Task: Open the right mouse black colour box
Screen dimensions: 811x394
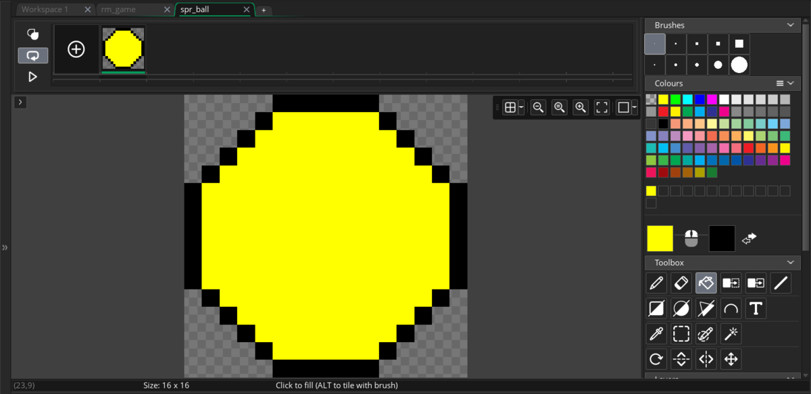Action: pos(722,238)
